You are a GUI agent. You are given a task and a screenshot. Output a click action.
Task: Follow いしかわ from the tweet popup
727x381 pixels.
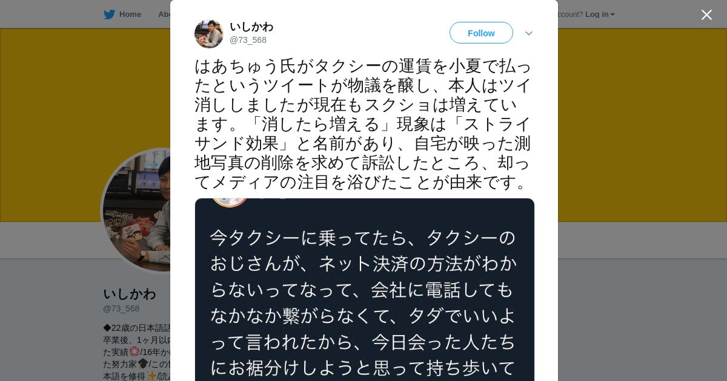pos(481,33)
